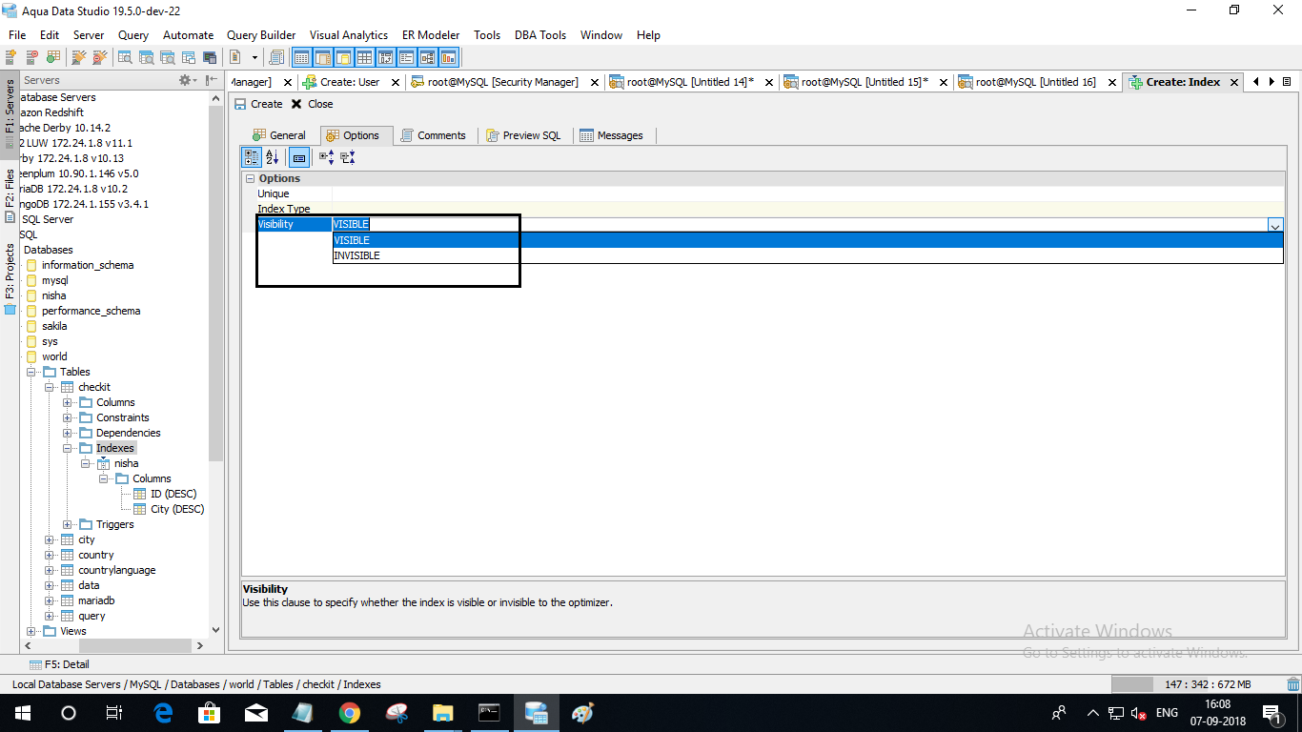The image size is (1302, 732).
Task: Choose INVISIBLE from the dropdown list
Action: pos(807,255)
